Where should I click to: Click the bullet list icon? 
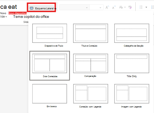(141, 7)
